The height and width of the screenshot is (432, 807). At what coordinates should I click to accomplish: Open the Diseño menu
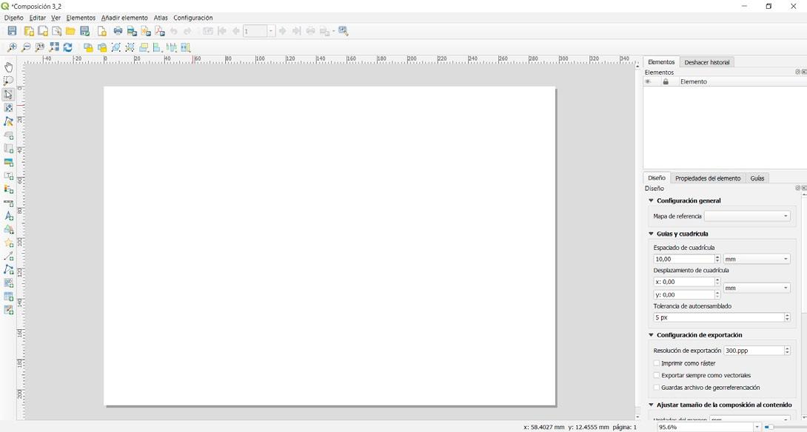point(14,18)
